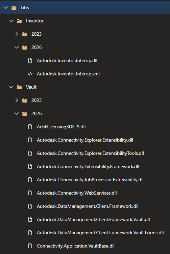The image size is (170, 254).
Task: Select Autodesk.DataManagement.Client.Framework.Vault.dll file name
Action: [x=93, y=219]
